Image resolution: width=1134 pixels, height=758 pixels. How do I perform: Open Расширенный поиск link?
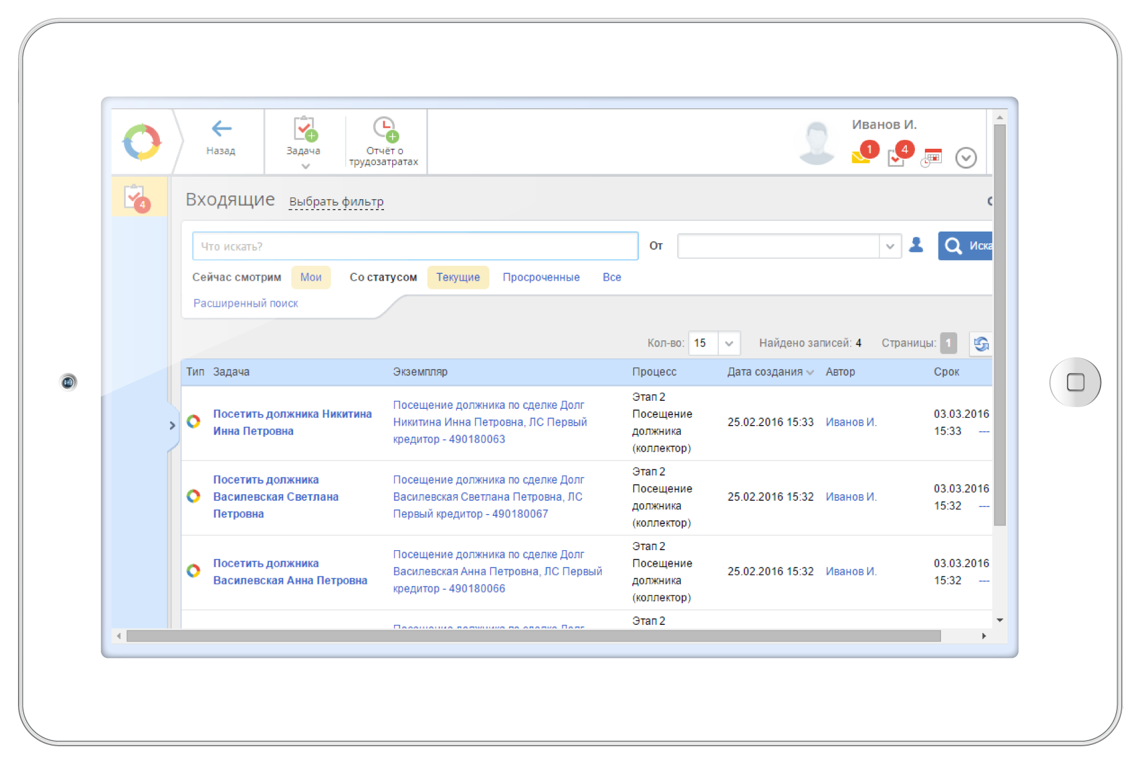pos(245,304)
